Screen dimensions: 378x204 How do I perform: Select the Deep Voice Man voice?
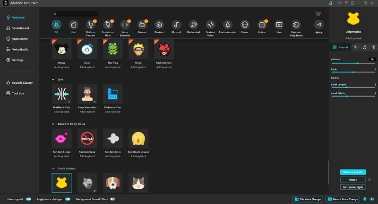click(87, 94)
